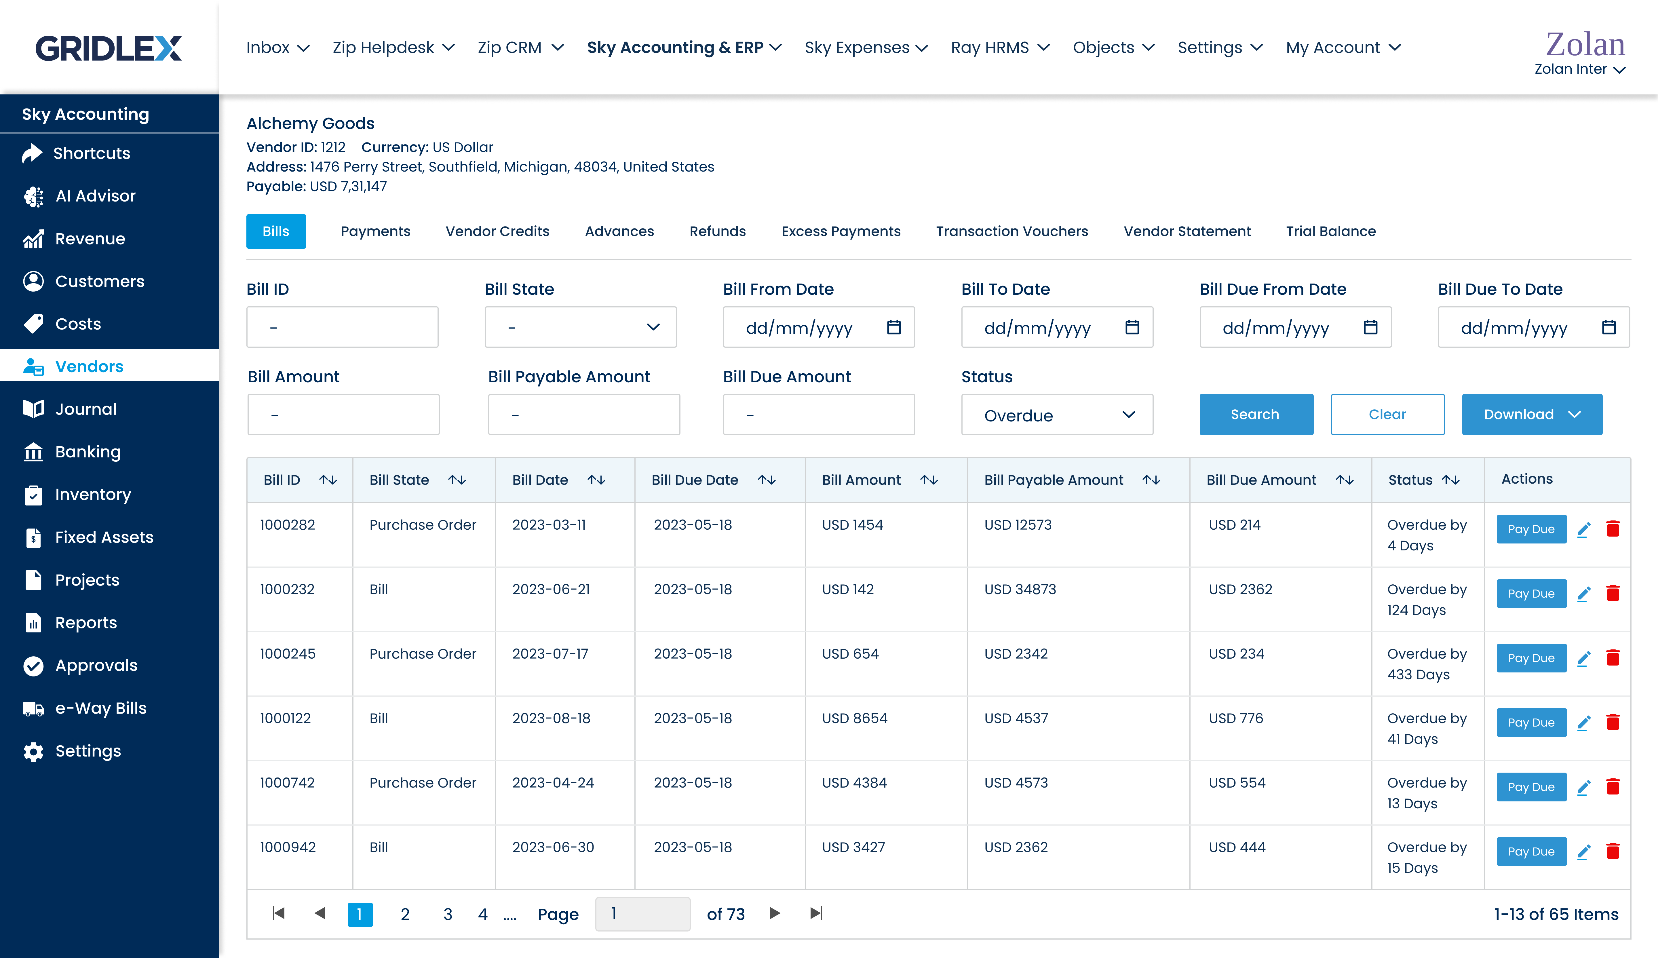Open AI Advisor from the sidebar
The height and width of the screenshot is (958, 1658).
(95, 196)
